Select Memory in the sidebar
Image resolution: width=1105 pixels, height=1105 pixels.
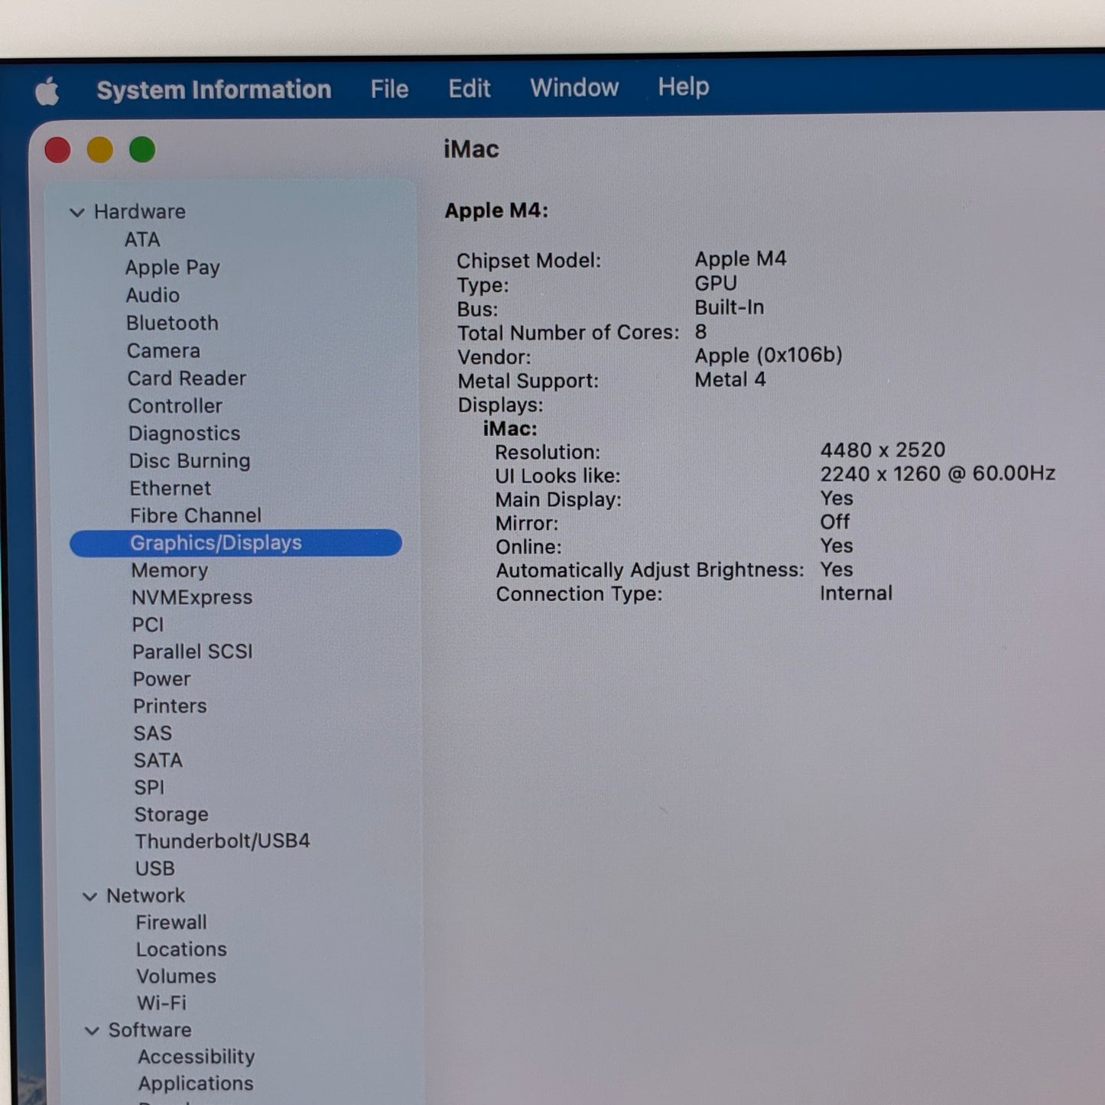(169, 570)
